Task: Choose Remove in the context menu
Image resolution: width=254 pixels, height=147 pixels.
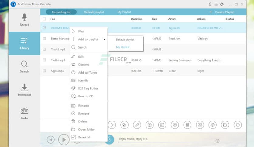Action: pyautogui.click(x=89, y=114)
